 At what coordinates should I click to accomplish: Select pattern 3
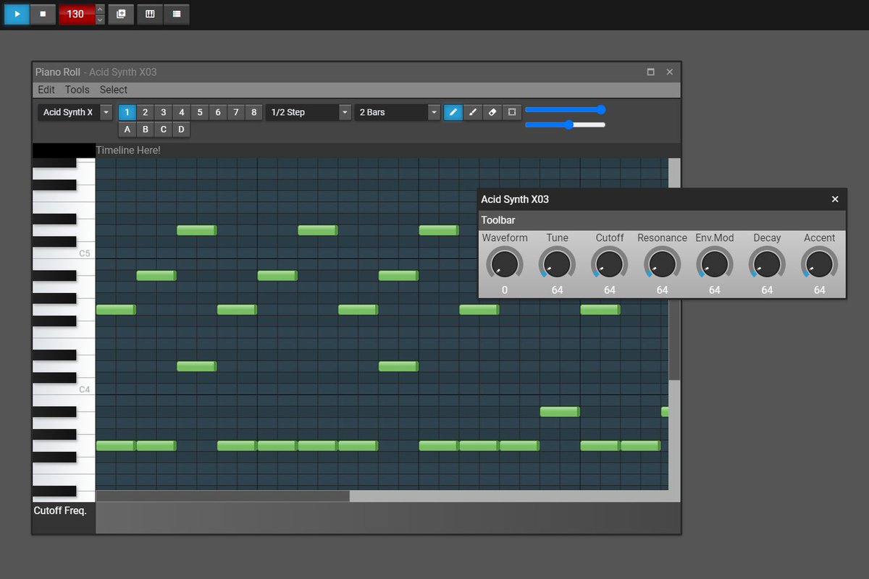pyautogui.click(x=163, y=112)
